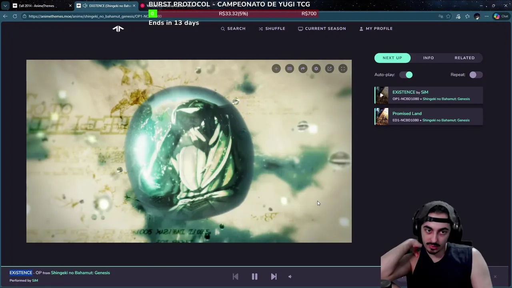Toggle the Repeat switch
512x288 pixels.
click(476, 75)
